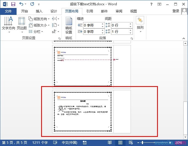Image resolution: width=188 pixels, height=146 pixels.
Task: Increase spacing before with up spinner
Action: [x=131, y=24]
